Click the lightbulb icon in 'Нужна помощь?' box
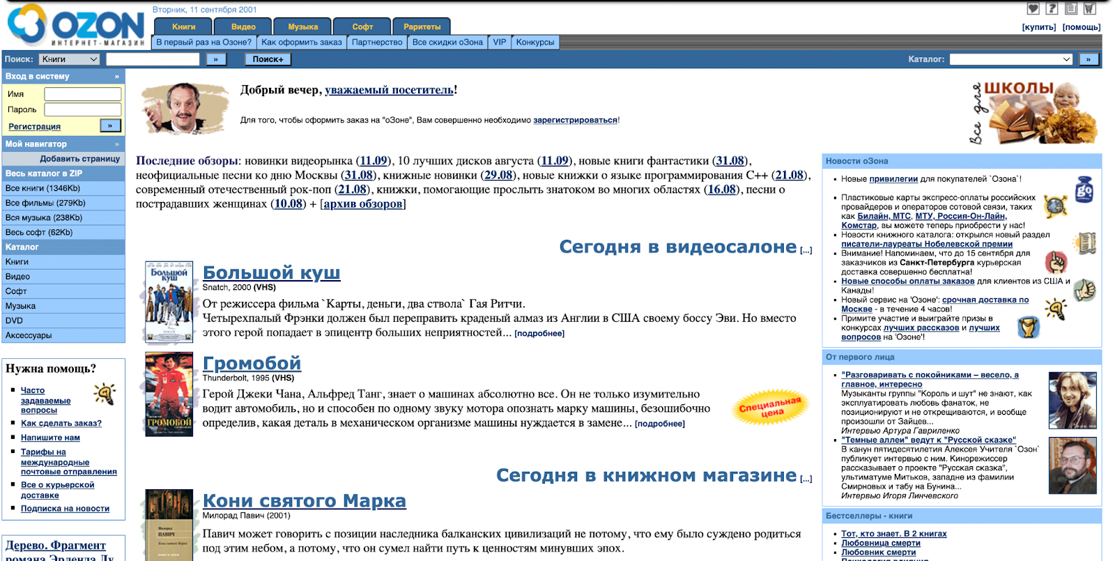 click(105, 394)
